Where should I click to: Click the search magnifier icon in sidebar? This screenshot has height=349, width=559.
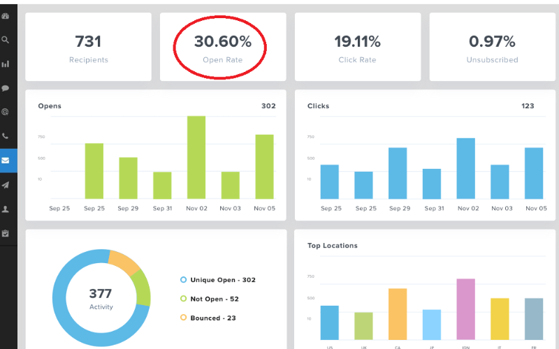tap(6, 40)
